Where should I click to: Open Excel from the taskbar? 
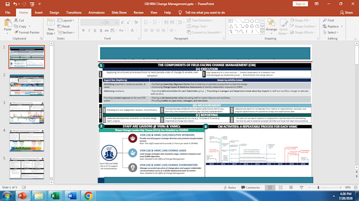[55, 196]
